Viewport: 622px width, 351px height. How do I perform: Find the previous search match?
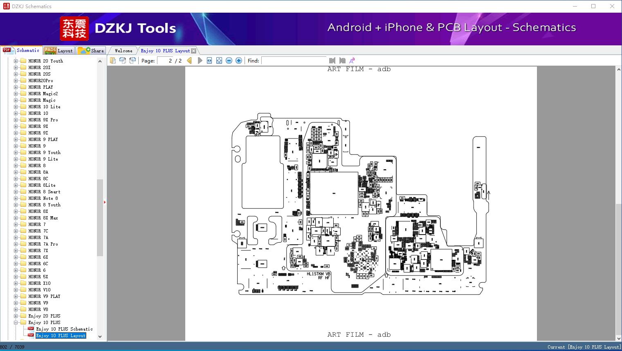click(332, 60)
